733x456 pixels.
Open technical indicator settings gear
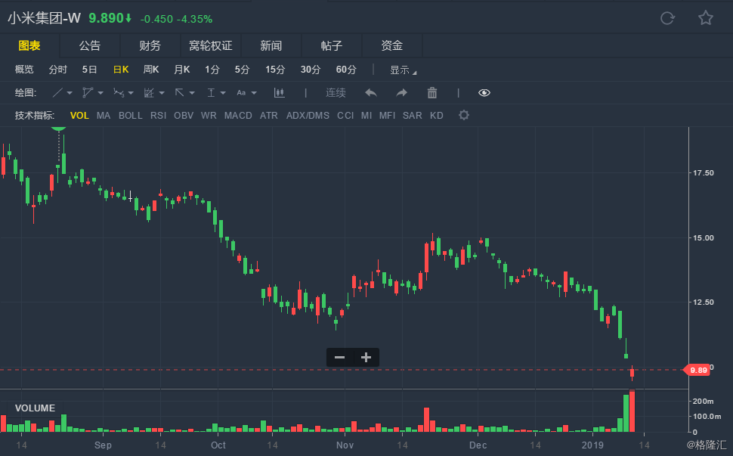pos(464,115)
